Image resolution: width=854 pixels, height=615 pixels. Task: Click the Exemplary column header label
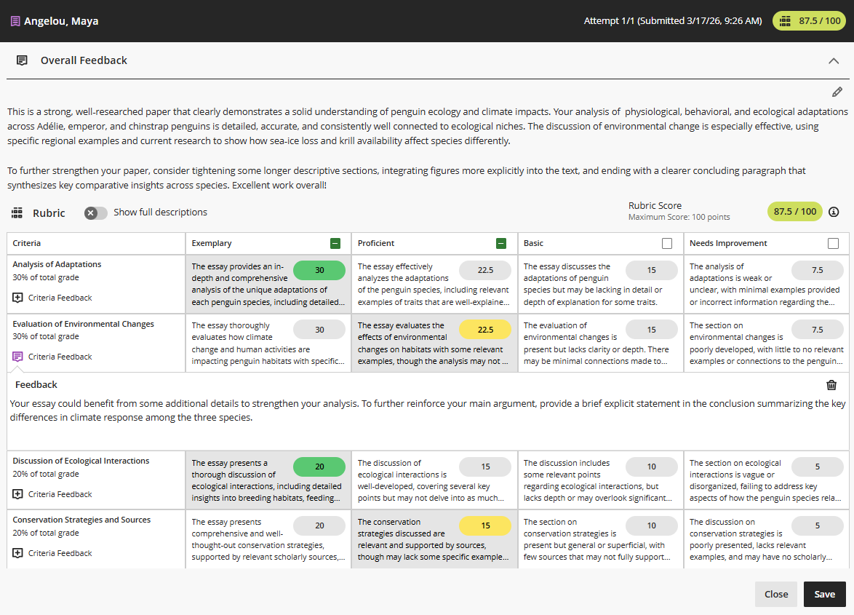(212, 244)
